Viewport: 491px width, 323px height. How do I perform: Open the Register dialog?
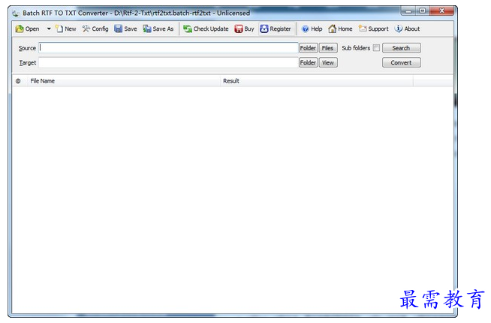click(x=276, y=29)
